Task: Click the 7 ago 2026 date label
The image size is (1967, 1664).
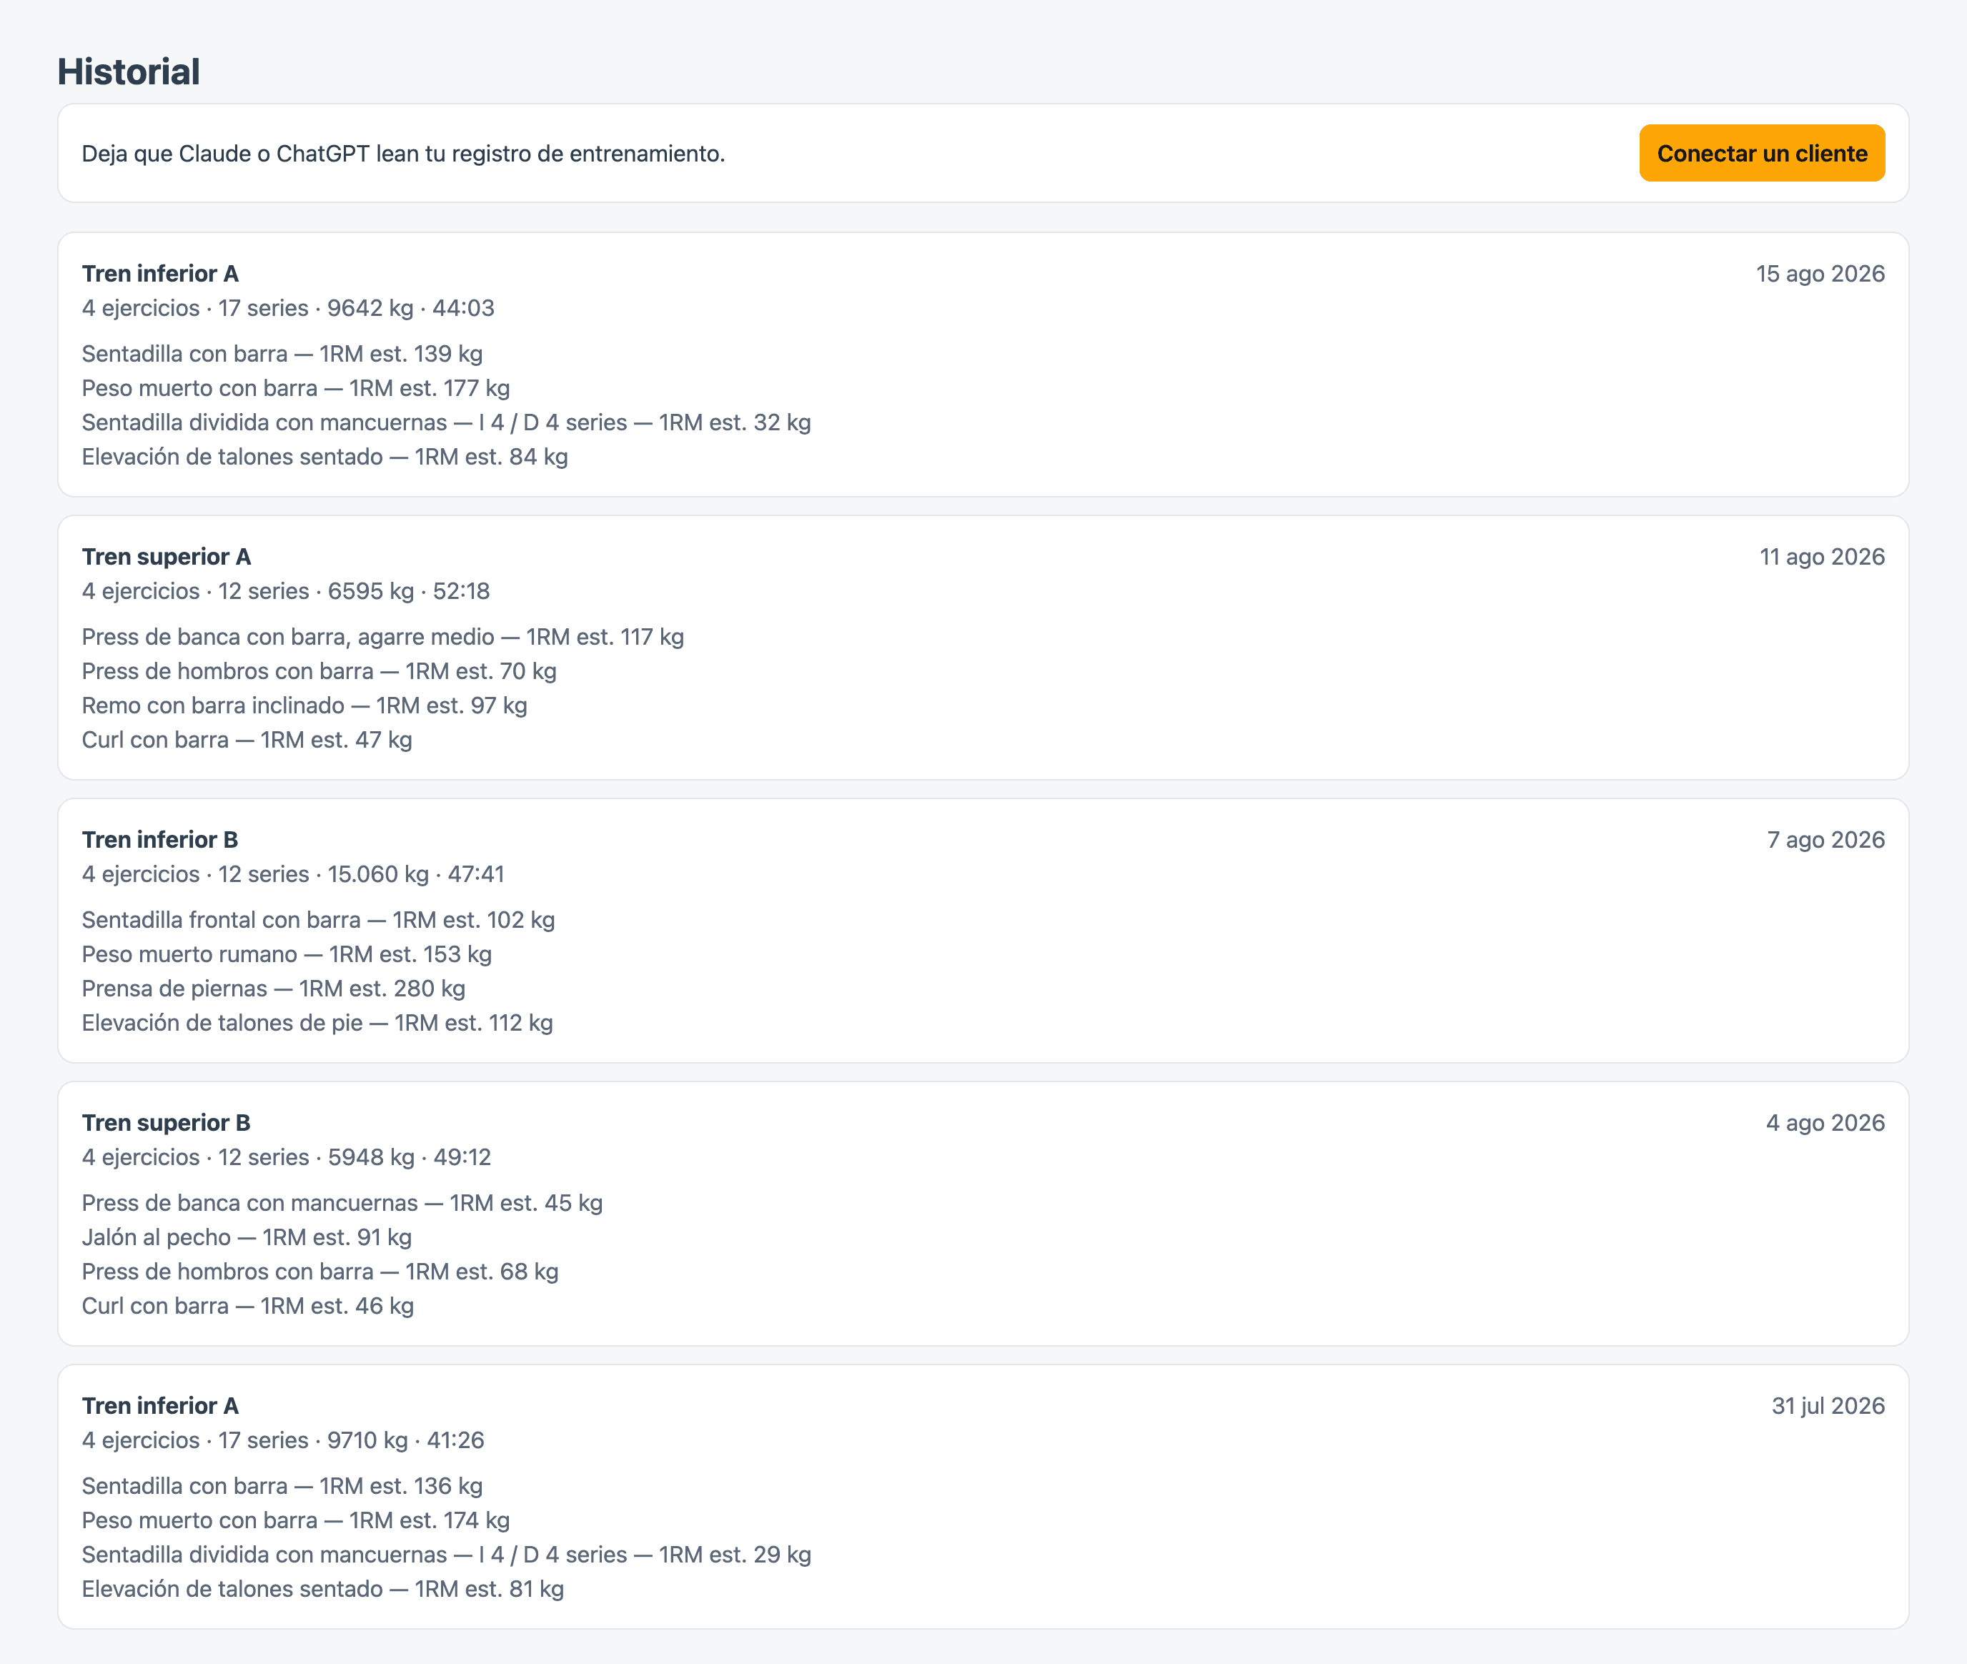Action: 1825,840
